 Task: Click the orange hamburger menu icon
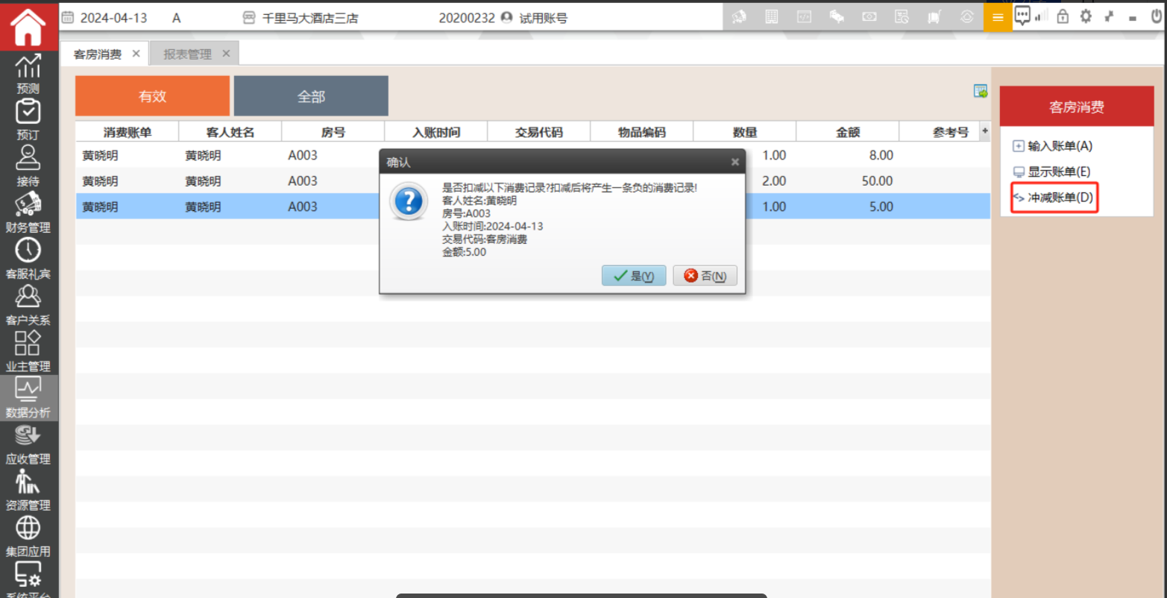[998, 17]
